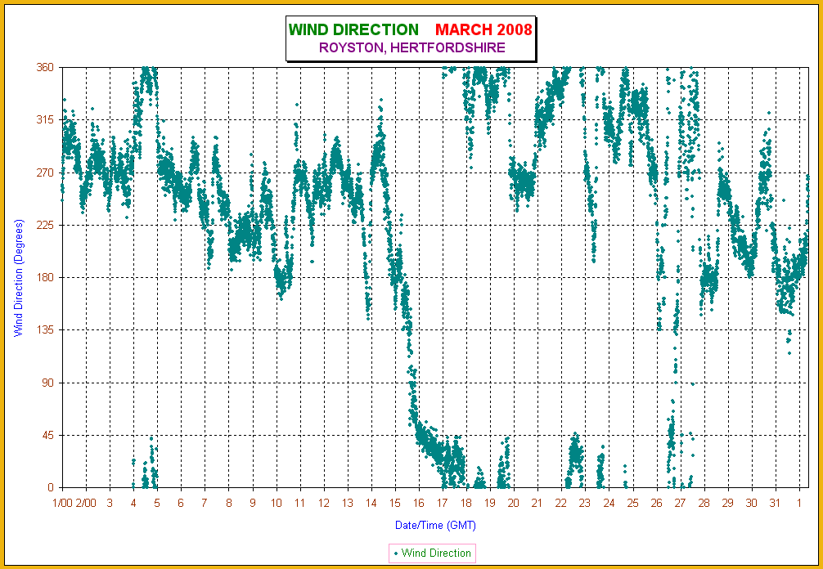The height and width of the screenshot is (569, 823).
Task: Select the ROYSTON, HERTFORDSHIRE subtitle
Action: [411, 47]
